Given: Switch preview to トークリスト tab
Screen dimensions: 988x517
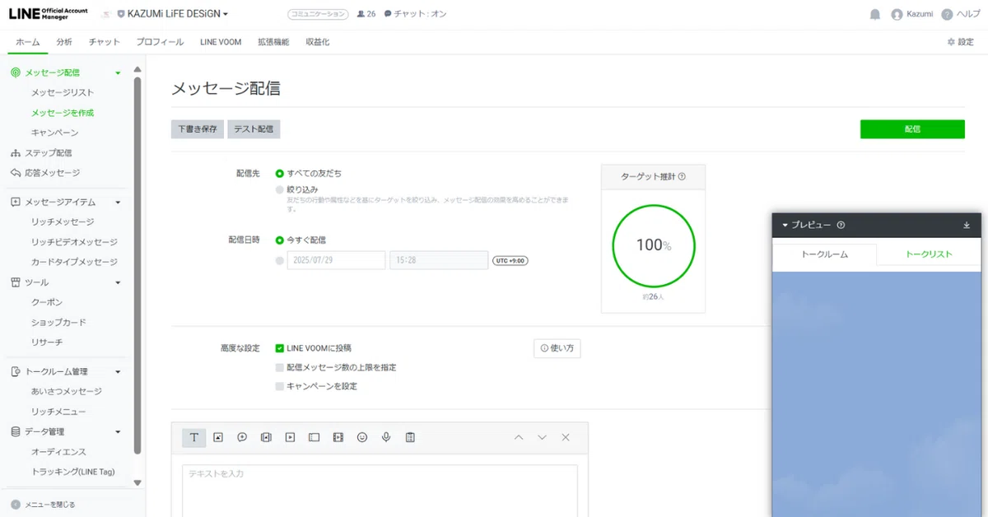Looking at the screenshot, I should [929, 254].
